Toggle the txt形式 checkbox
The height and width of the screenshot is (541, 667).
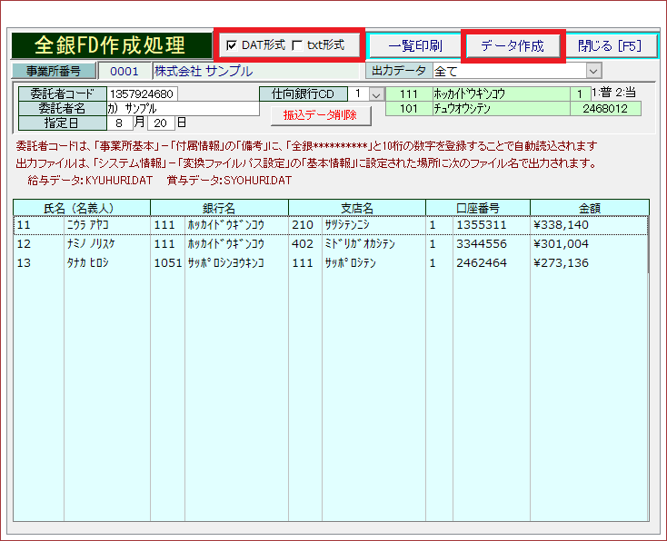click(297, 45)
